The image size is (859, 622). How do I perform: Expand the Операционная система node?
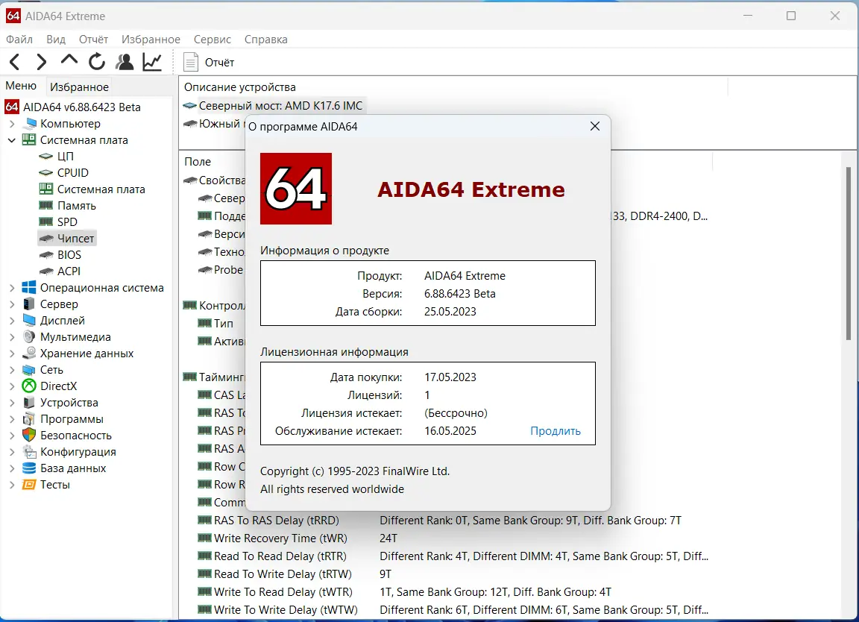(x=11, y=288)
